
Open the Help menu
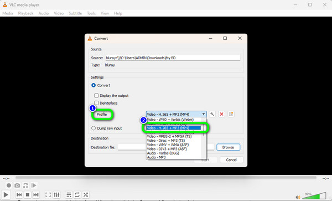(x=118, y=13)
